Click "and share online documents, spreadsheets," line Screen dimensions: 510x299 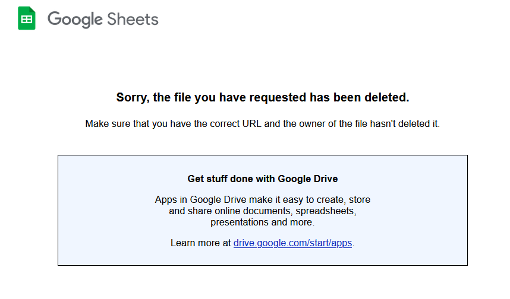(x=263, y=211)
